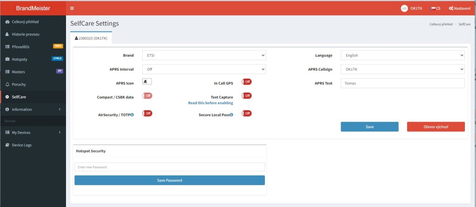This screenshot has height=207, width=476.
Task: Click the Secure Local Pass info icon
Action: [x=231, y=114]
